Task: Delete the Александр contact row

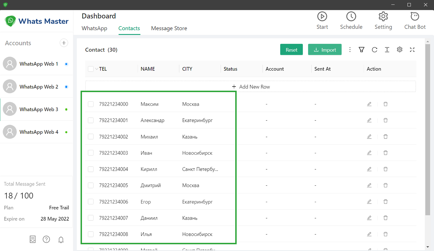Action: (x=385, y=120)
